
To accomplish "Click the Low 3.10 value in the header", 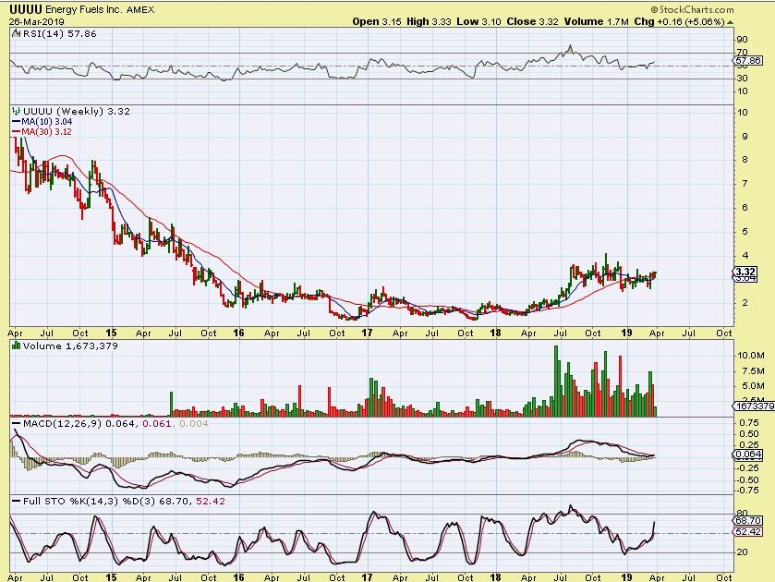I will coord(478,22).
